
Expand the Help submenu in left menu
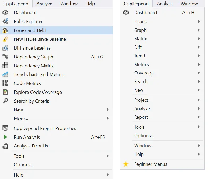[x=108, y=175]
